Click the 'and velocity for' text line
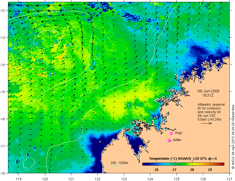 pos(209,112)
